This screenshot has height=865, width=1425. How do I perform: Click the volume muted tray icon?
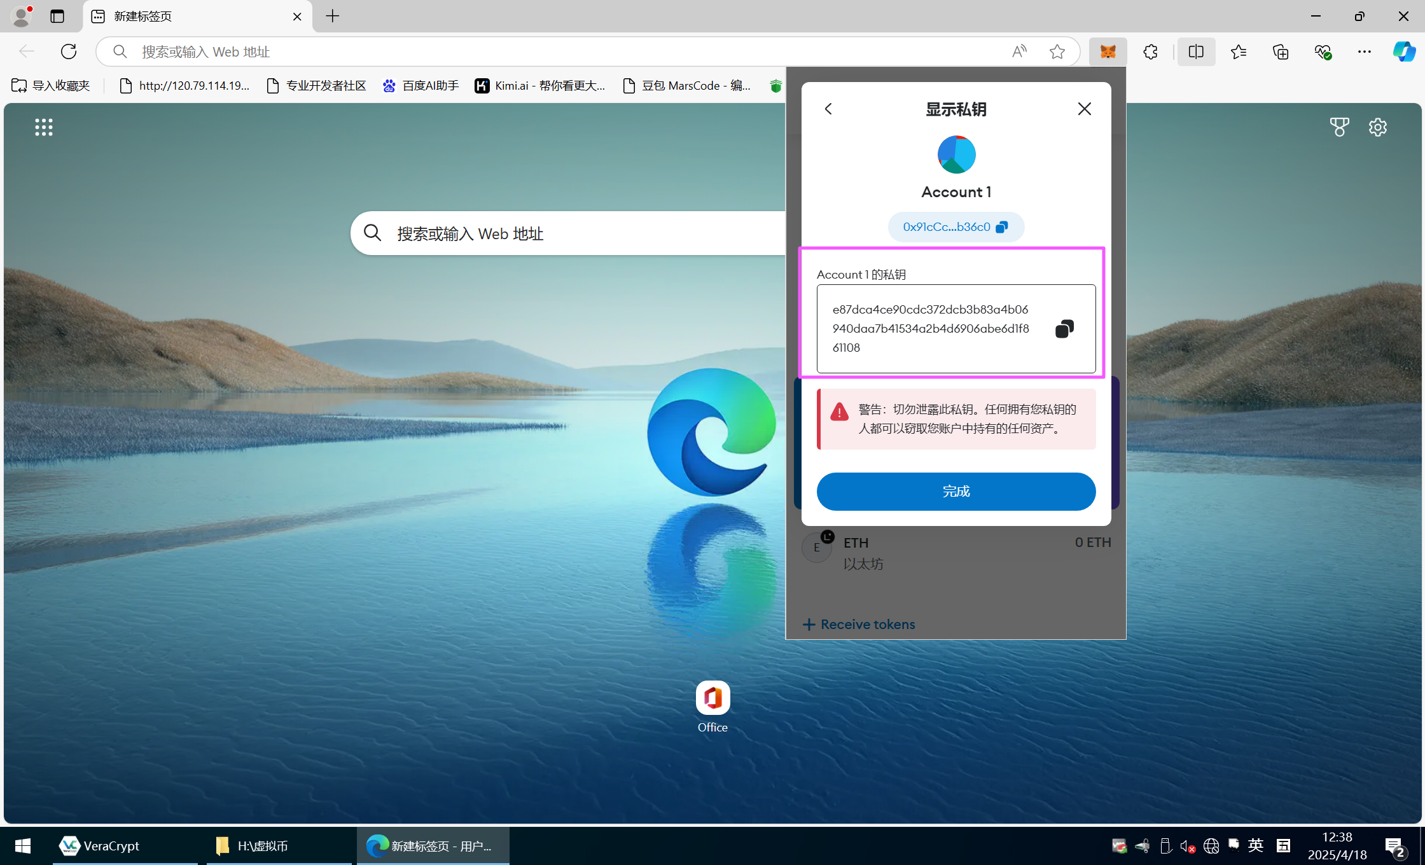coord(1187,846)
